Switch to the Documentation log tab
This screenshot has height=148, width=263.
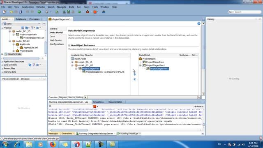pyautogui.click(x=115, y=102)
